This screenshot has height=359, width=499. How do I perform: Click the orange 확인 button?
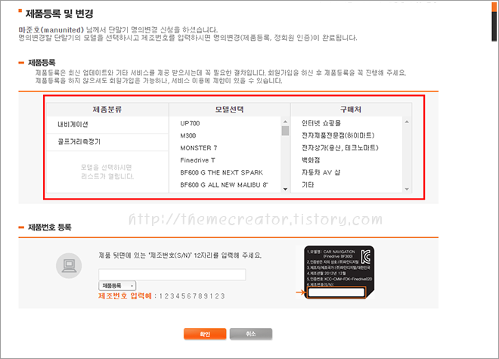point(205,334)
